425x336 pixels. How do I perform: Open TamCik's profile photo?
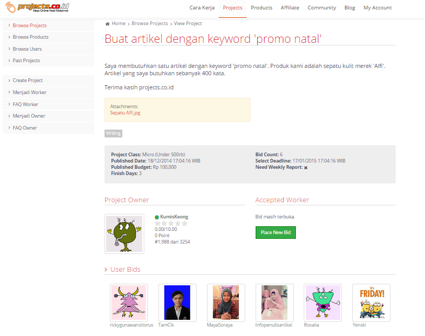click(x=177, y=302)
